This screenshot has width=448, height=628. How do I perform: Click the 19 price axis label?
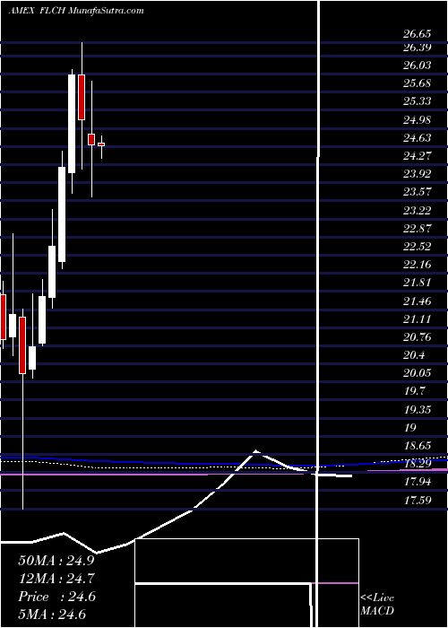pyautogui.click(x=410, y=428)
